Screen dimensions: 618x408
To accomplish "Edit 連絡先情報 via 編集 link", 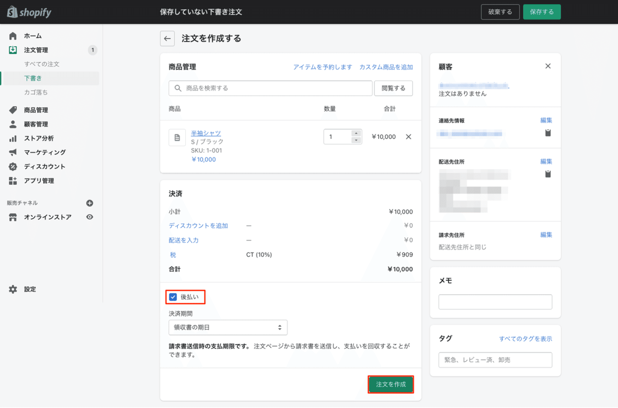I will [546, 120].
